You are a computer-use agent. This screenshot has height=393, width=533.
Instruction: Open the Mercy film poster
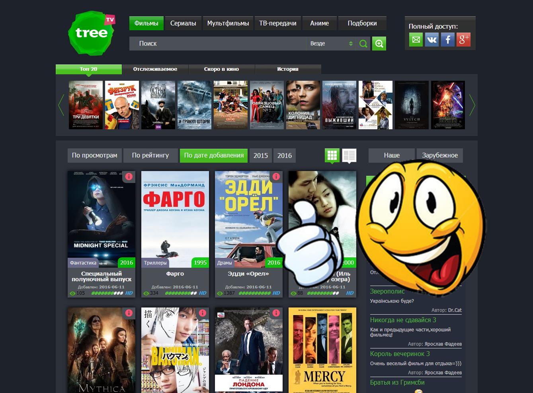[x=322, y=350]
